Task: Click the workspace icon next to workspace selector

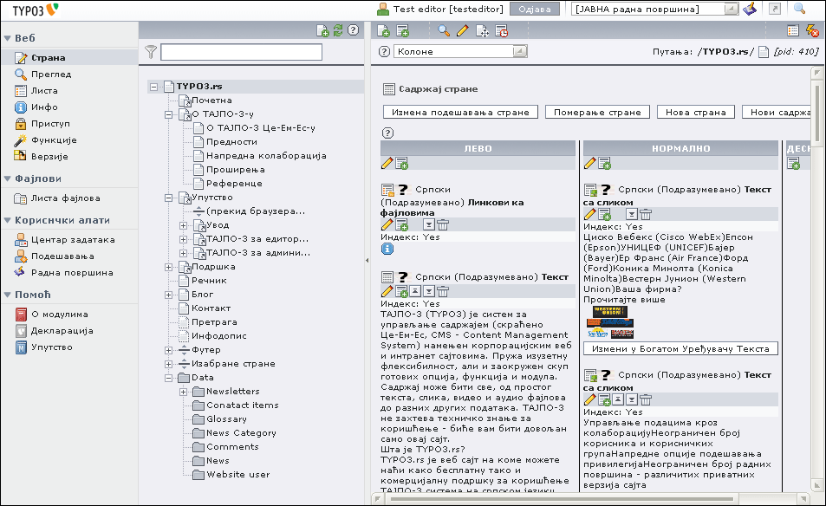Action: click(750, 9)
